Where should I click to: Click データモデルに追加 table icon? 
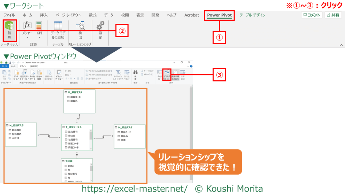click(58, 30)
